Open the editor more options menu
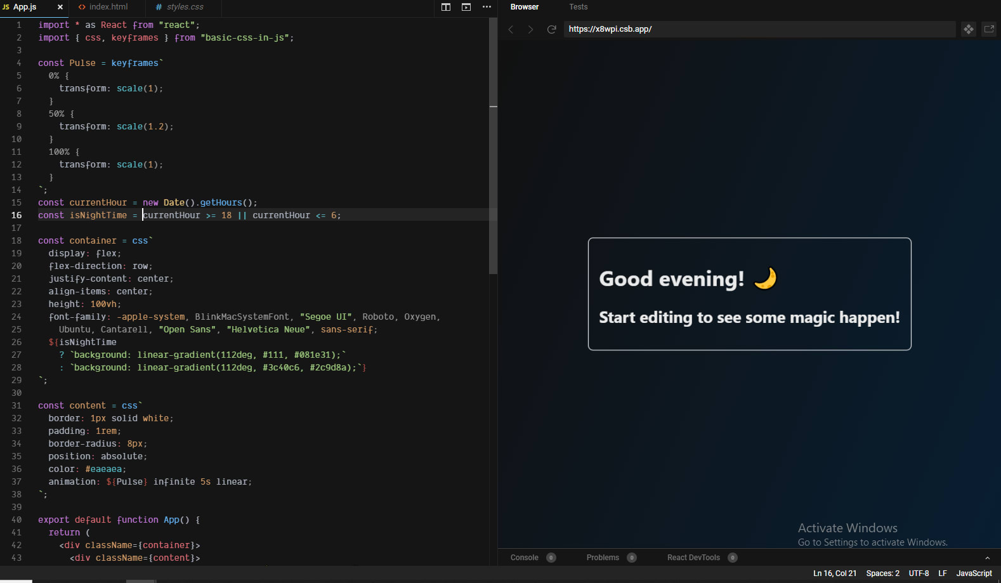The width and height of the screenshot is (1001, 583). click(x=487, y=7)
